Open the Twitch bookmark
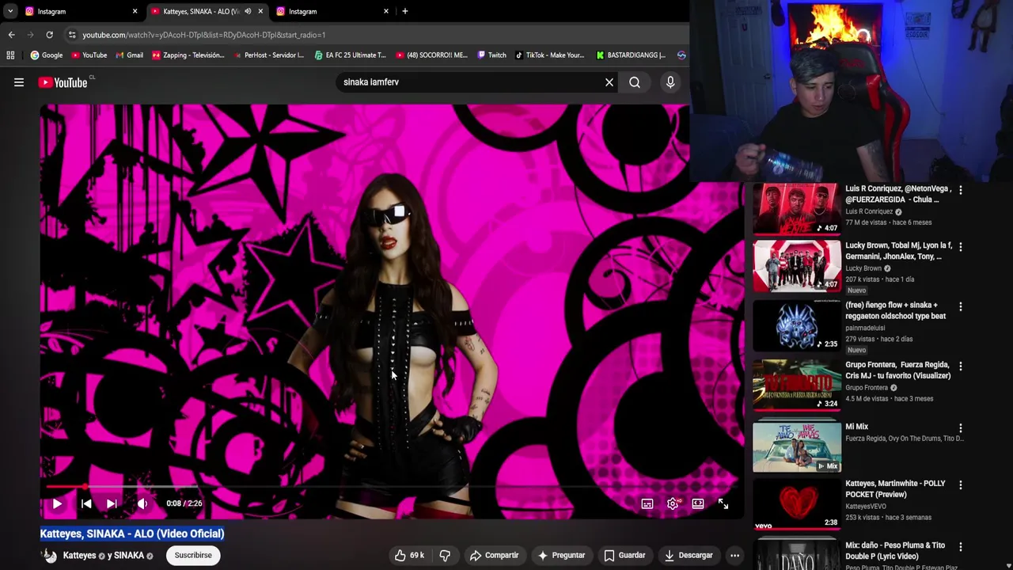The width and height of the screenshot is (1013, 570). coord(491,55)
